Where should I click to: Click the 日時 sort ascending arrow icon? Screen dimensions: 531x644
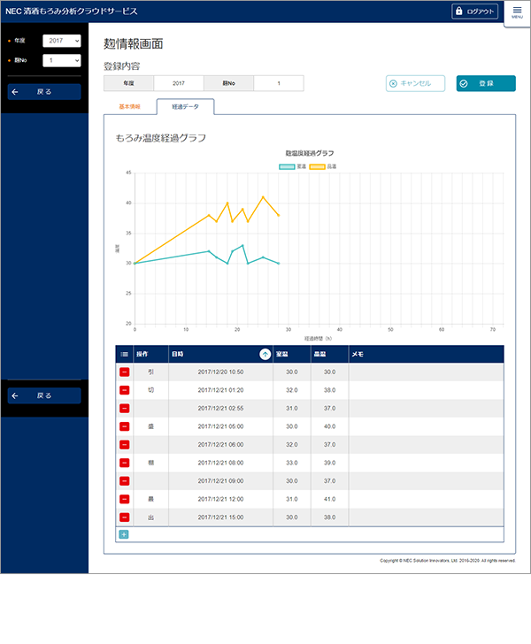pyautogui.click(x=265, y=354)
